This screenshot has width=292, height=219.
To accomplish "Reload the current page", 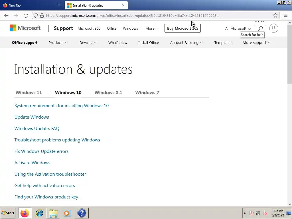I will click(x=26, y=16).
